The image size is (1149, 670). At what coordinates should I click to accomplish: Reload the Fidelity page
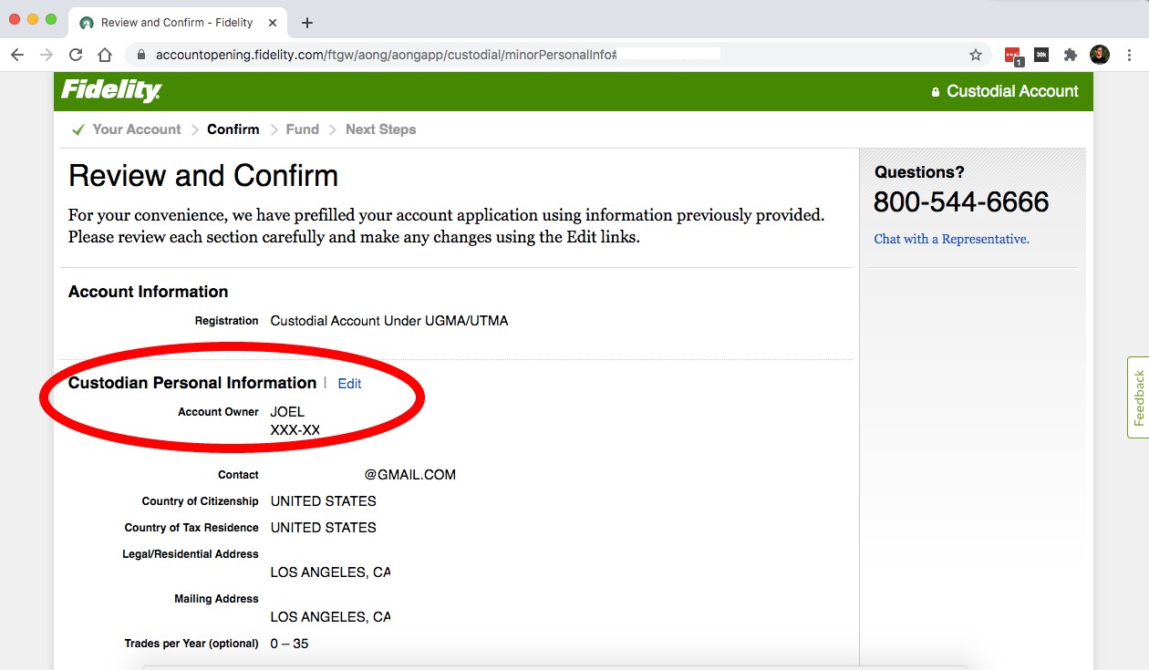tap(76, 55)
